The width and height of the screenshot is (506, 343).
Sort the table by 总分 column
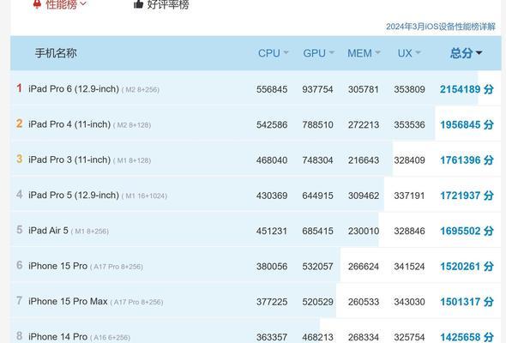466,53
